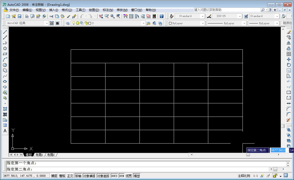This screenshot has height=180, width=294.
Task: Click the Plot icon in standard toolbar
Action: click(26, 16)
